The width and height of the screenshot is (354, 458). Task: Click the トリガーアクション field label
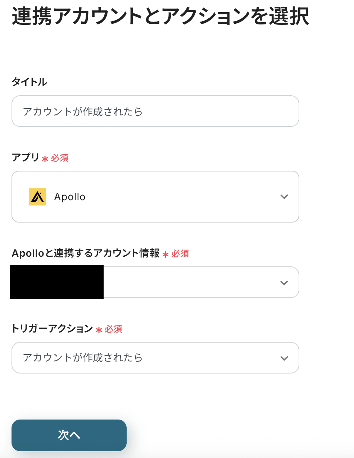click(53, 329)
